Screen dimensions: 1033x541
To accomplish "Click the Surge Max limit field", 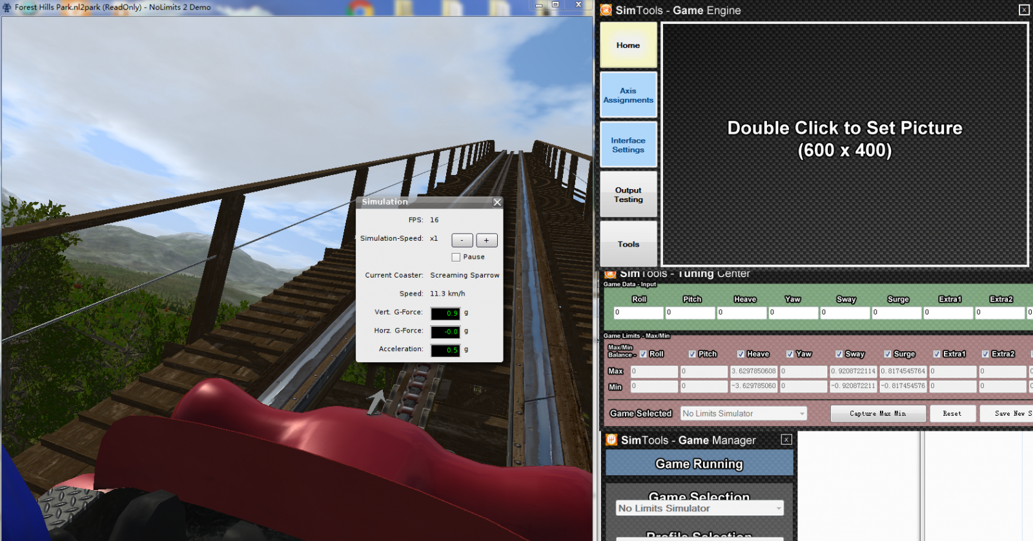I will [x=903, y=371].
